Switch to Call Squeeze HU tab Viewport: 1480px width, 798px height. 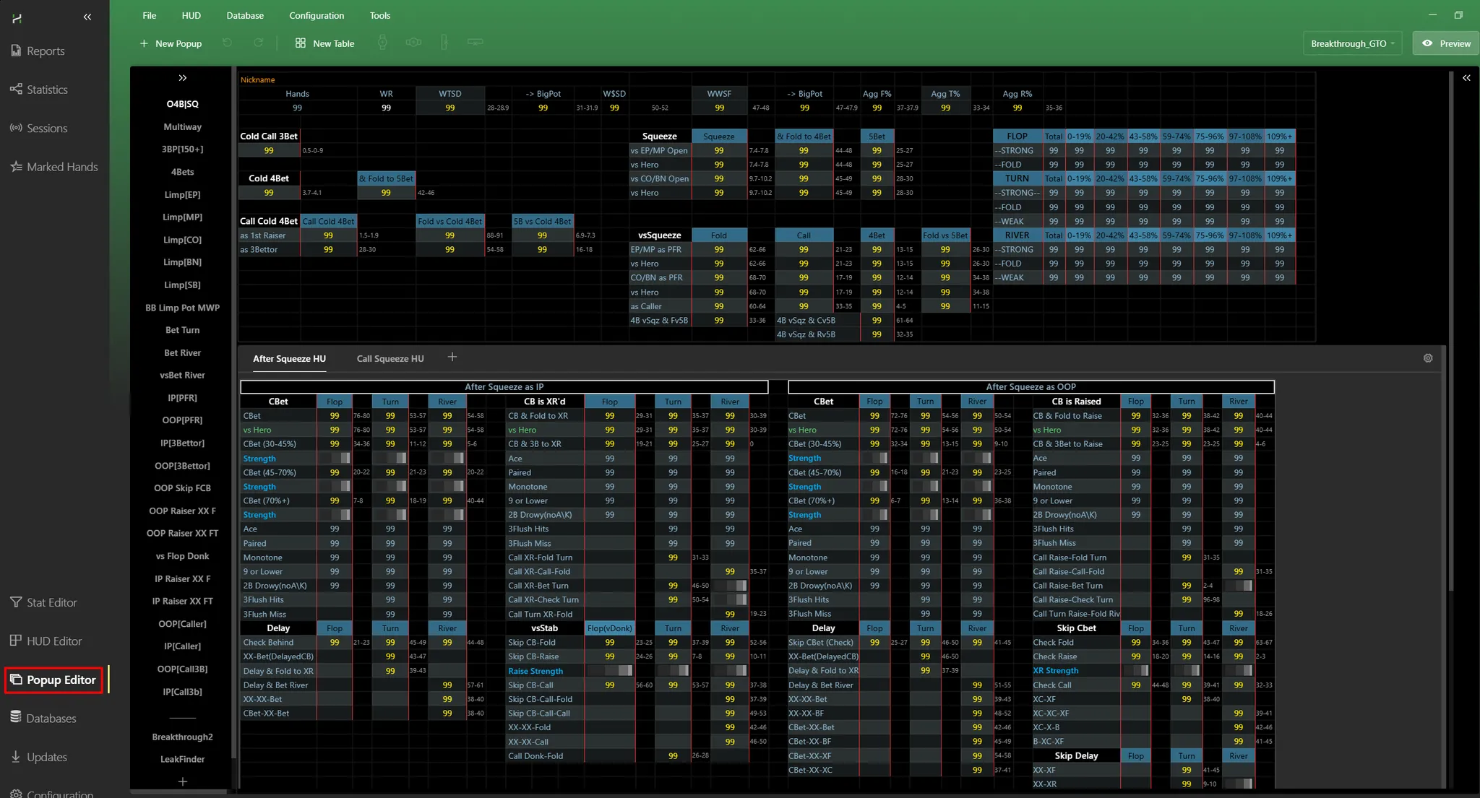tap(390, 359)
